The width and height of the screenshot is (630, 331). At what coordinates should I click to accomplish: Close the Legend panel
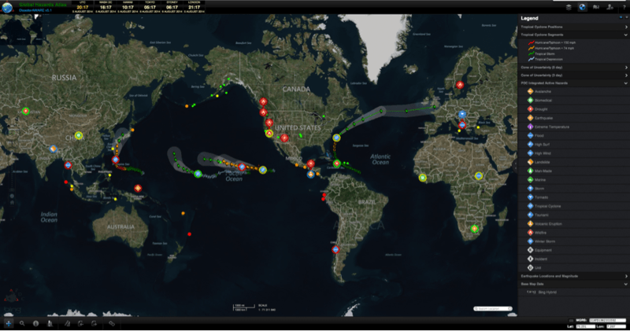(625, 18)
